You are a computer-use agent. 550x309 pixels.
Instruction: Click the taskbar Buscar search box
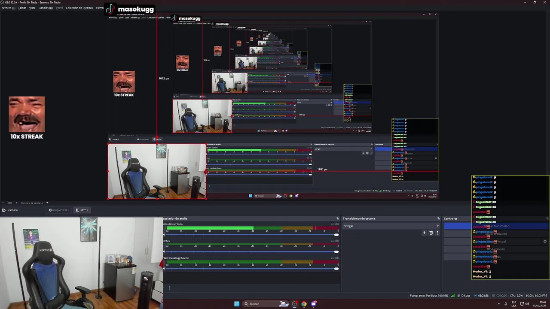tap(266, 304)
